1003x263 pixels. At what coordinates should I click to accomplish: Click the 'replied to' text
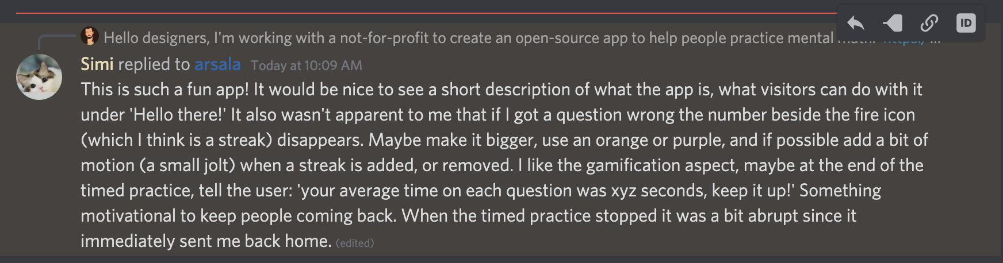click(154, 64)
